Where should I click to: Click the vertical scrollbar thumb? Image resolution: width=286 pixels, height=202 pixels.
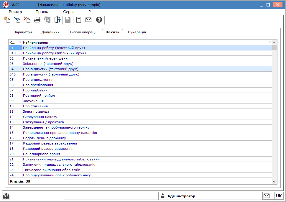pyautogui.click(x=274, y=47)
